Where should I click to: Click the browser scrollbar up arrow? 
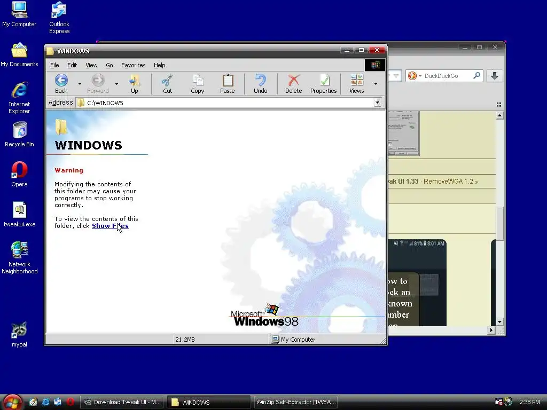click(499, 115)
